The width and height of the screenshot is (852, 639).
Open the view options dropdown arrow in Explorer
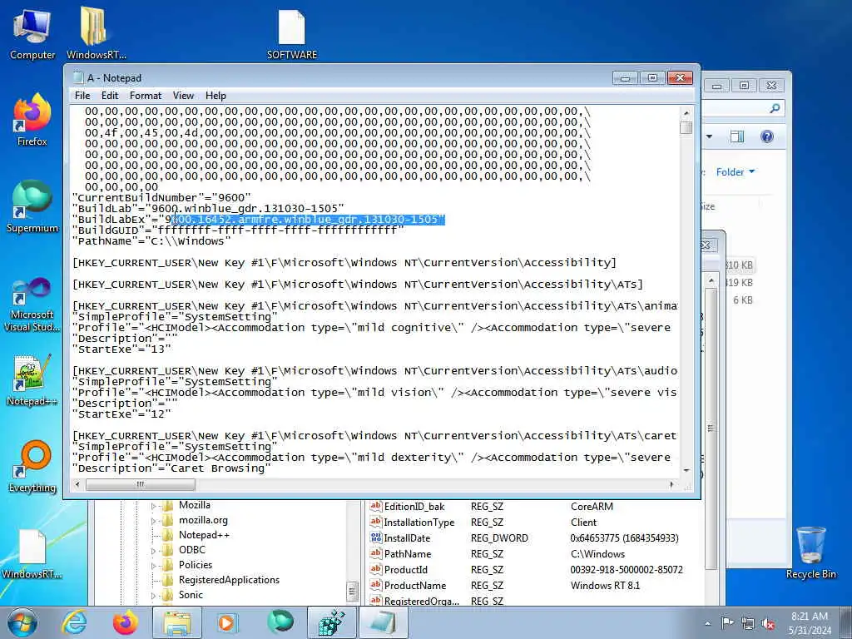709,136
